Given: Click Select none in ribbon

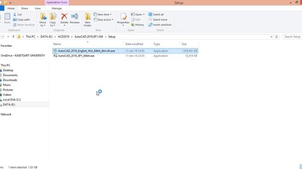Looking at the screenshot, I should [x=158, y=20].
